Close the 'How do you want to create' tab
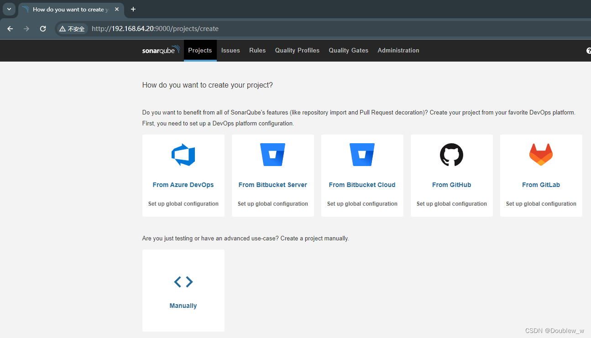 [117, 9]
